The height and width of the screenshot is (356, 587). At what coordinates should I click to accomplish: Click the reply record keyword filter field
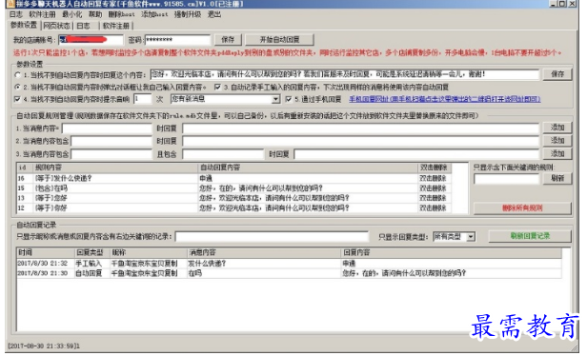pos(272,237)
